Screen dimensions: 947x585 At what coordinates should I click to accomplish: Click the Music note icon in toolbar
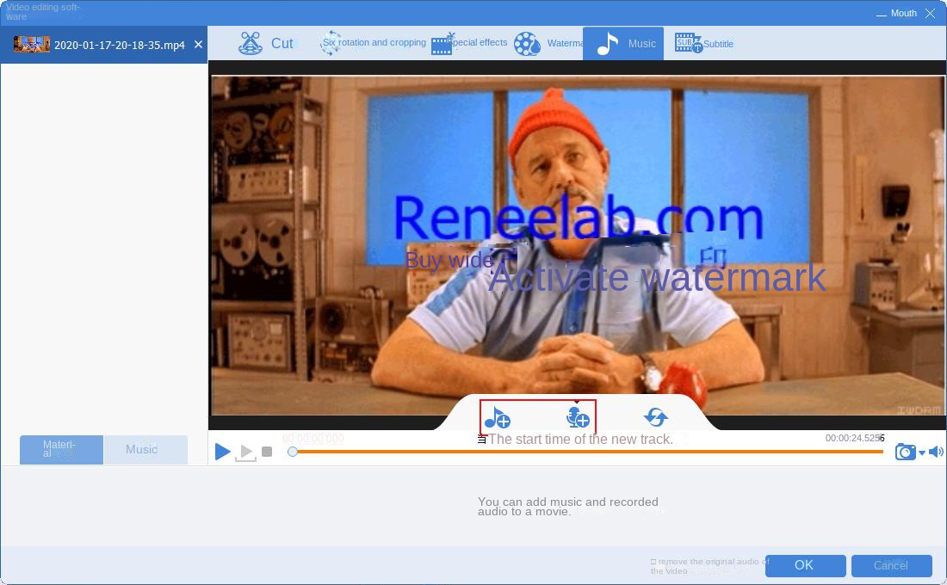pyautogui.click(x=607, y=44)
